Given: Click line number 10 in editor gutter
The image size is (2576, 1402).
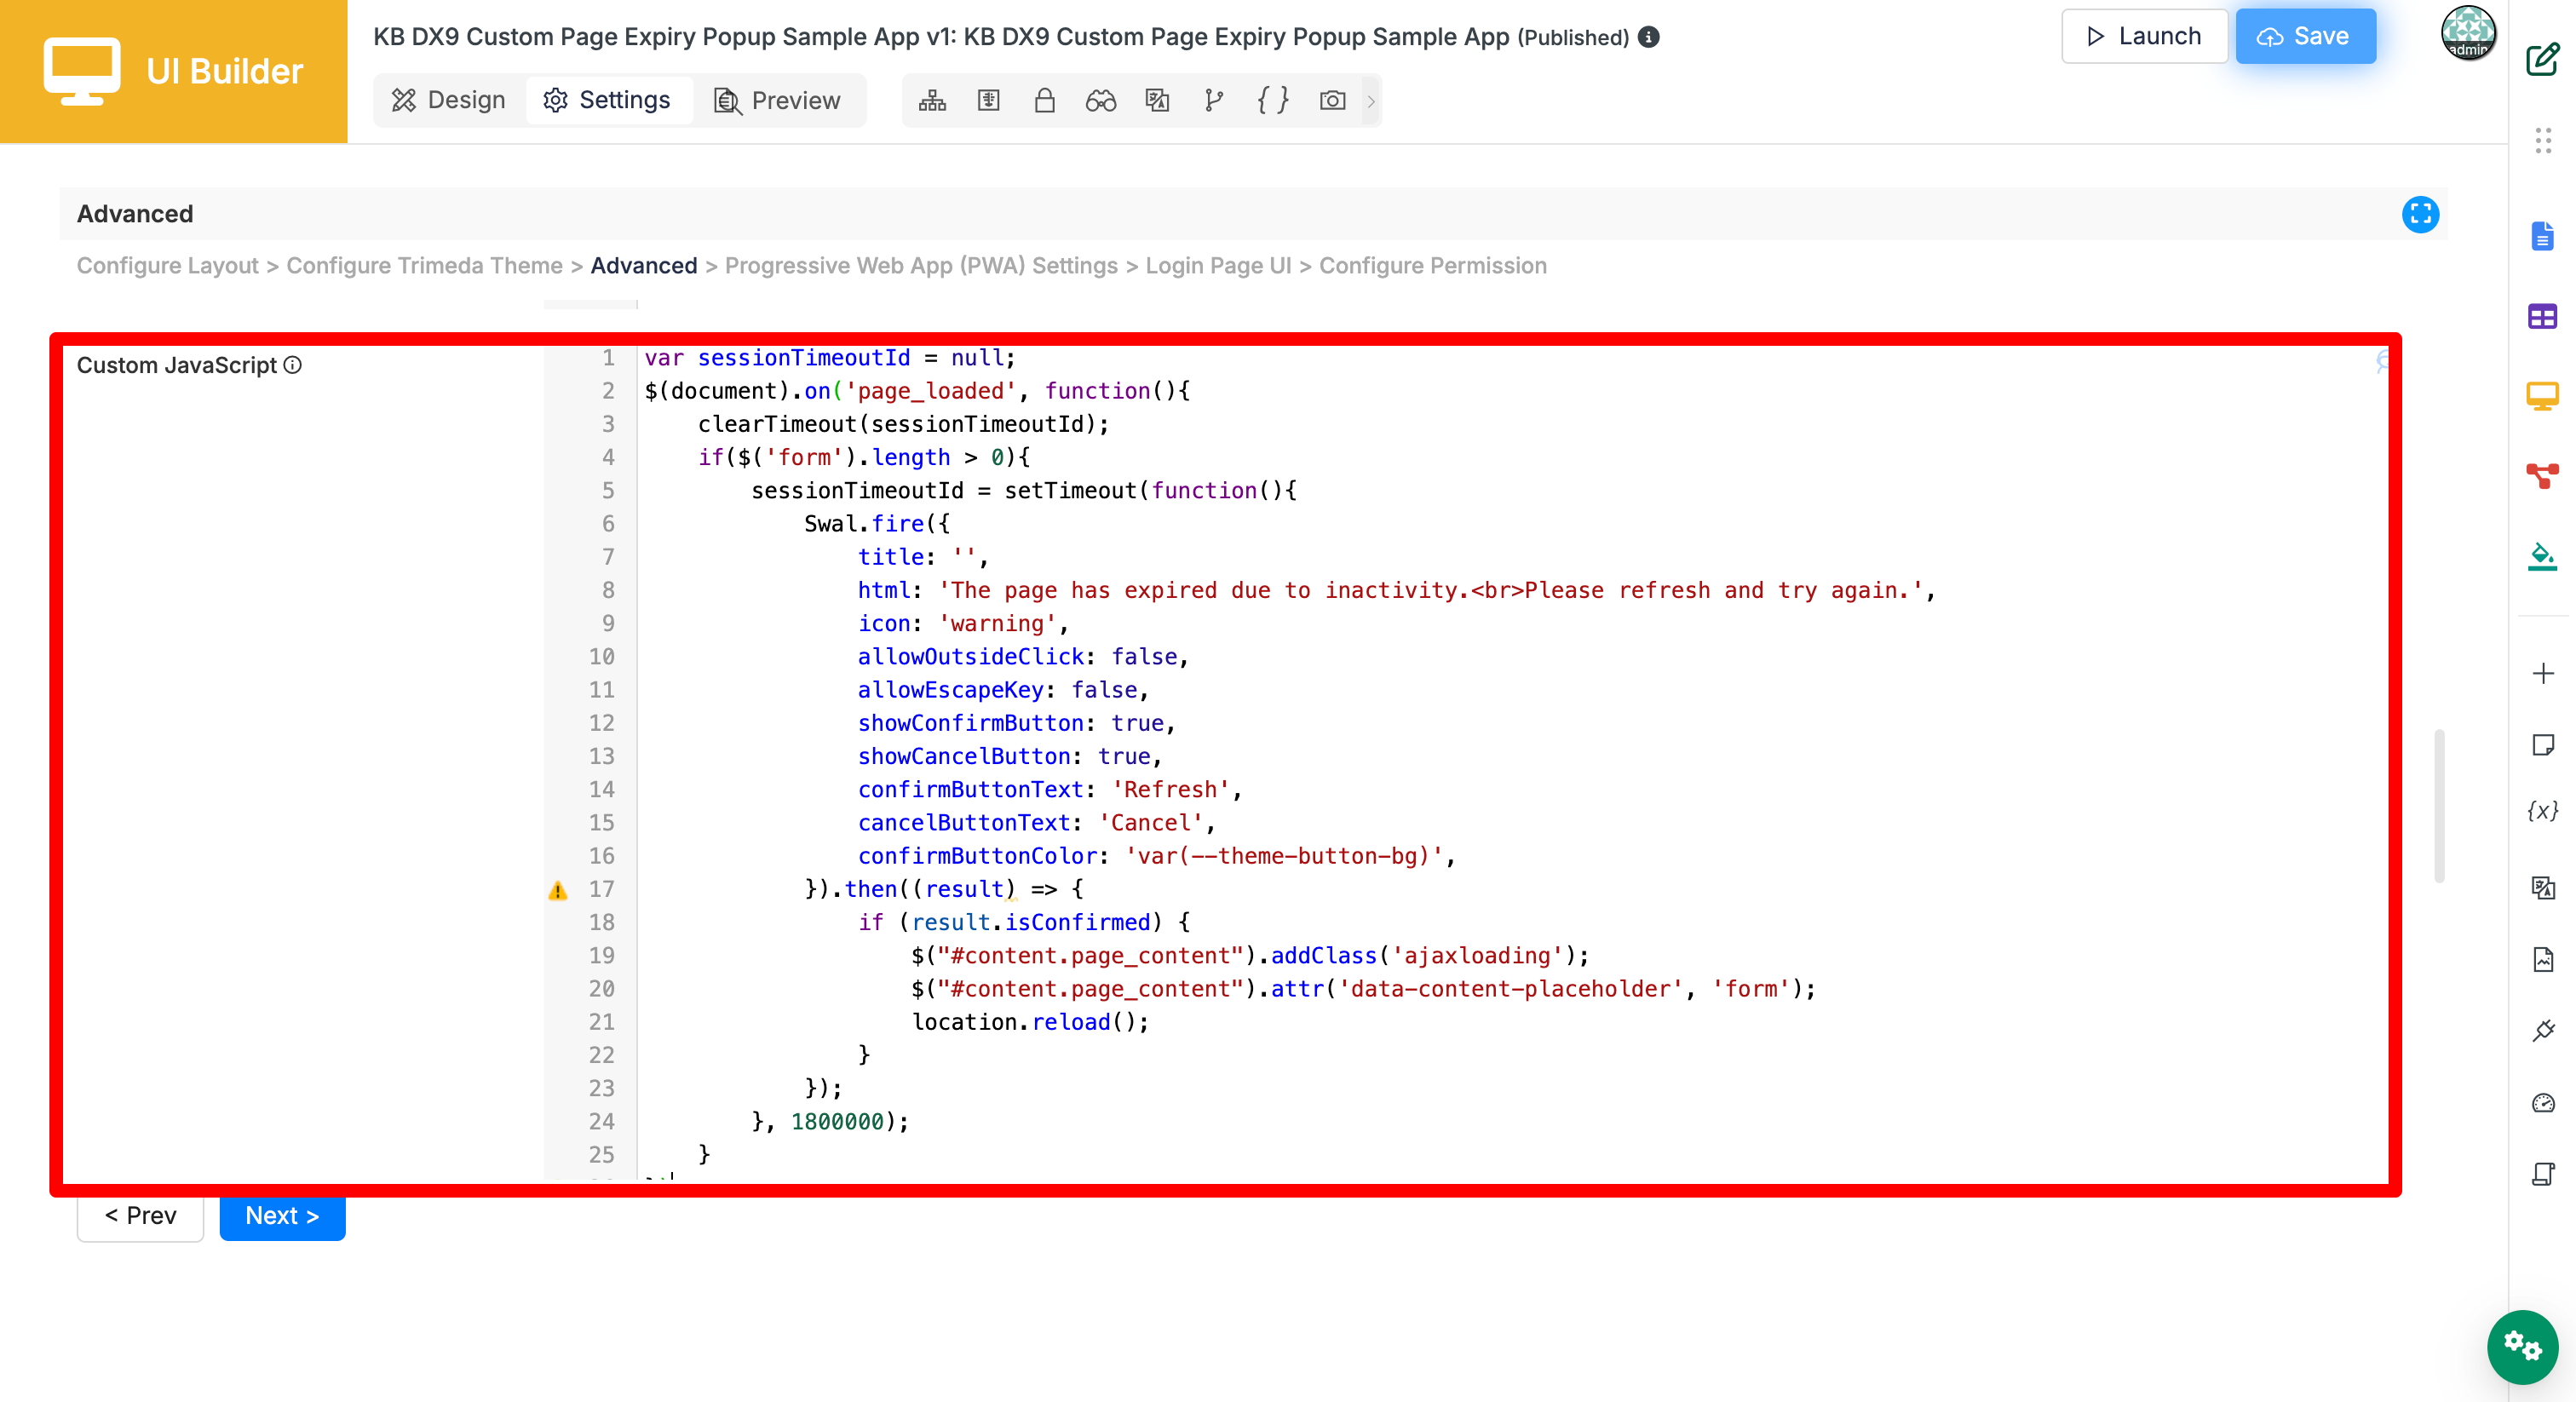Looking at the screenshot, I should (601, 657).
